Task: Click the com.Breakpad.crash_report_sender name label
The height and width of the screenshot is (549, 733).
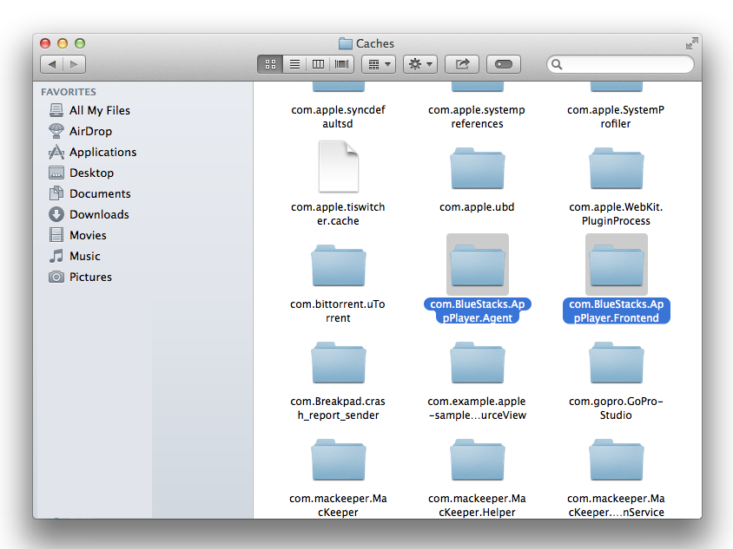Action: 338,408
